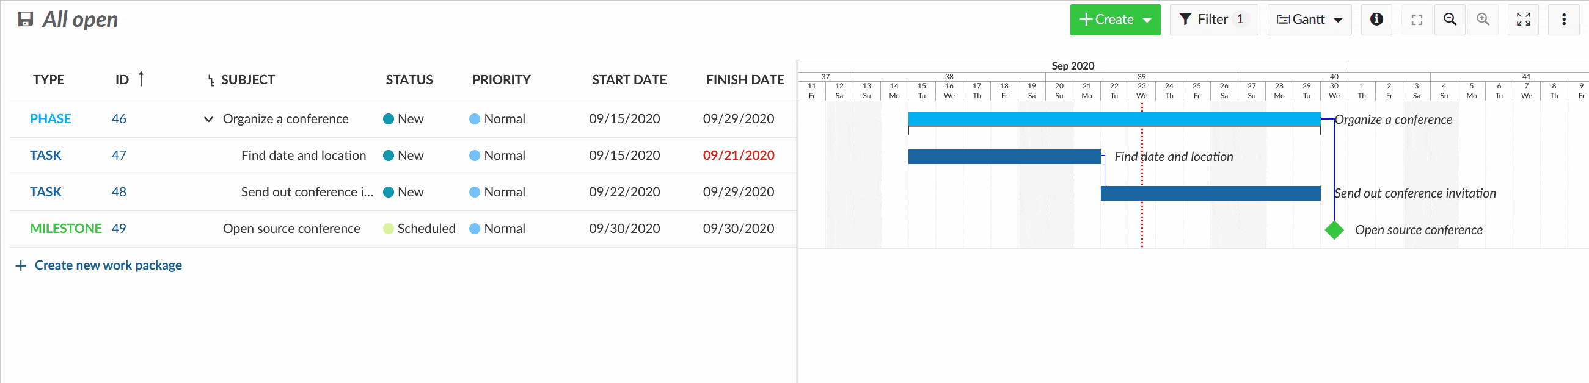This screenshot has height=383, width=1589.
Task: Toggle the Filter panel showing 1 filter
Action: pyautogui.click(x=1213, y=19)
